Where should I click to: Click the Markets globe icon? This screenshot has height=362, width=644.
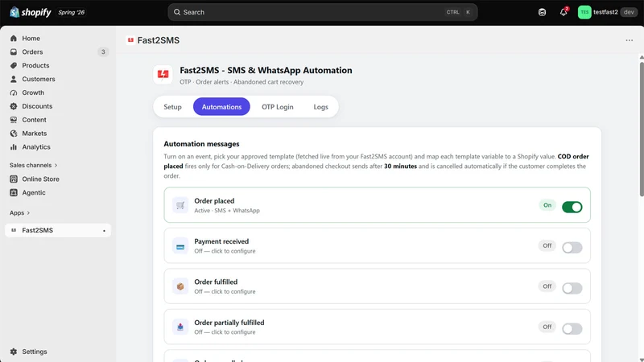14,134
